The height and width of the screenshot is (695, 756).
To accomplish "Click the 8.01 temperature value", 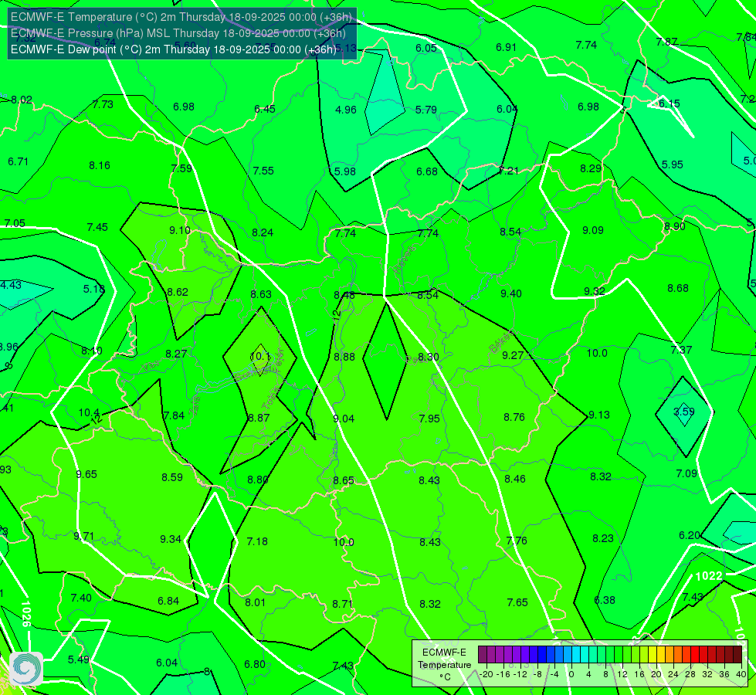I will (255, 603).
